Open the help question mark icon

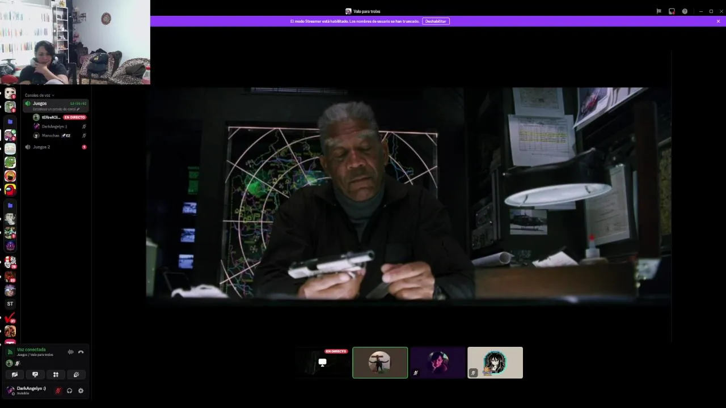point(685,11)
